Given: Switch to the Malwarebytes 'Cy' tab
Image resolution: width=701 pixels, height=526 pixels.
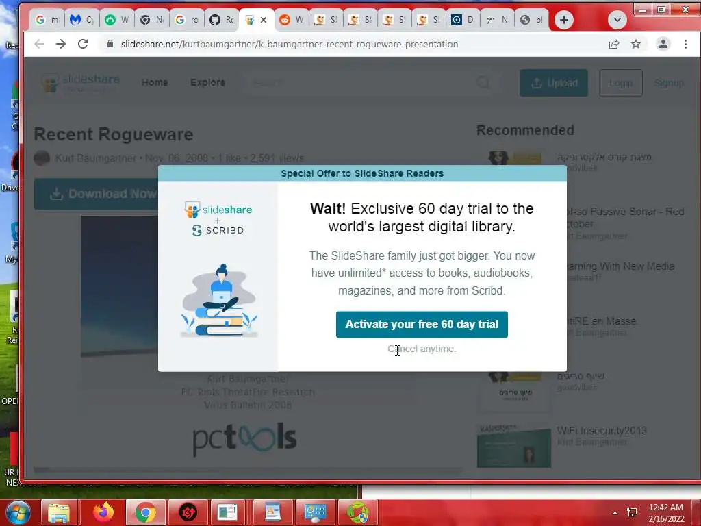Looking at the screenshot, I should (82, 20).
